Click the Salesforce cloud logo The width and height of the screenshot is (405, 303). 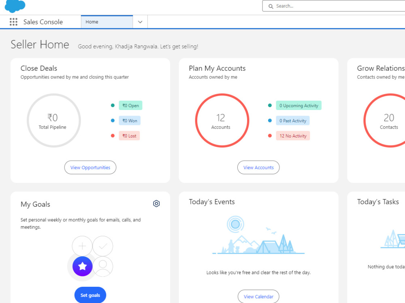(15, 6)
